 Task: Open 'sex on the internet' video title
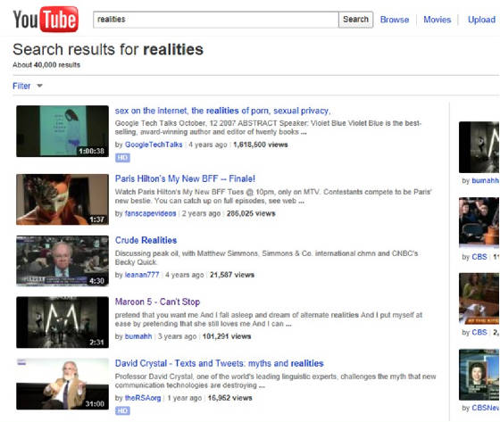coord(222,111)
